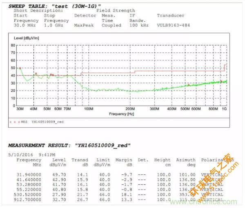Click transducer value 26.7
Image resolution: width=245 pixels, height=208 pixels.
pos(82,200)
